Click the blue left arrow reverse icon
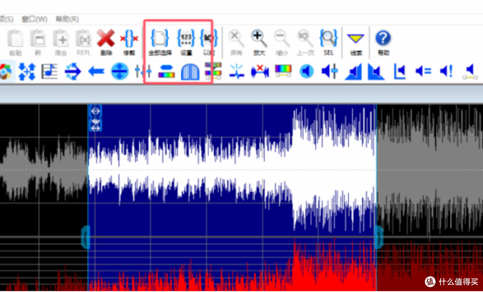Image resolution: width=483 pixels, height=292 pixels. tap(97, 71)
